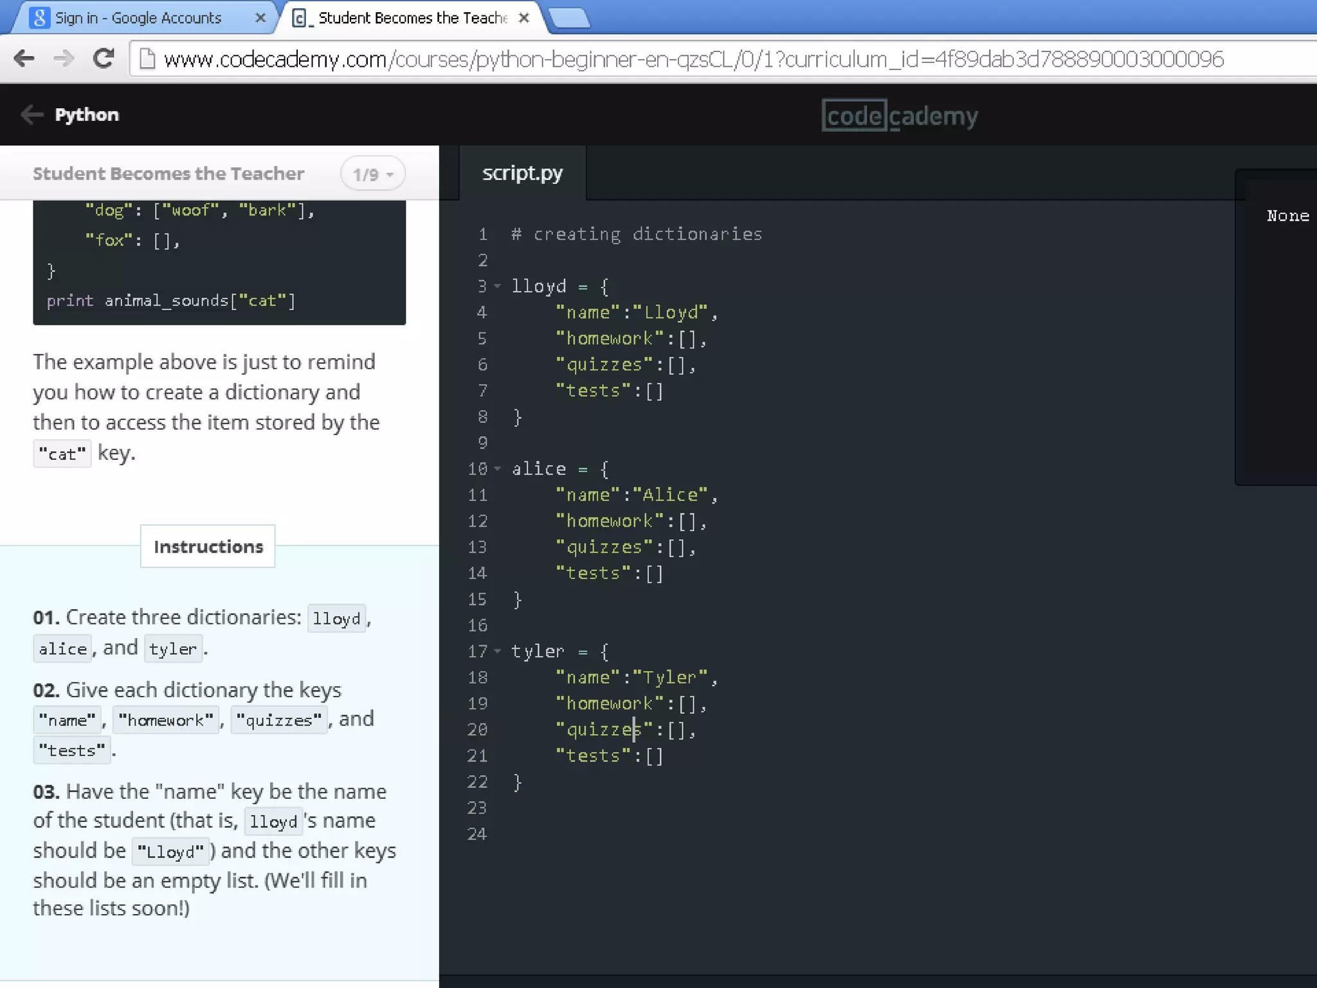
Task: Go back with browser back arrow
Action: pos(24,59)
